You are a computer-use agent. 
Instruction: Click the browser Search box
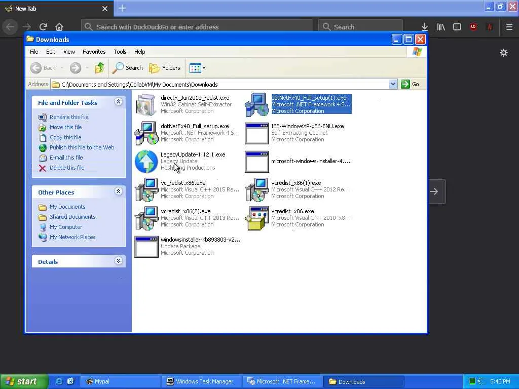[x=361, y=27]
